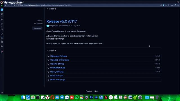Download CloverV2-5117.zip
The width and height of the screenshot is (180, 101).
(57, 64)
